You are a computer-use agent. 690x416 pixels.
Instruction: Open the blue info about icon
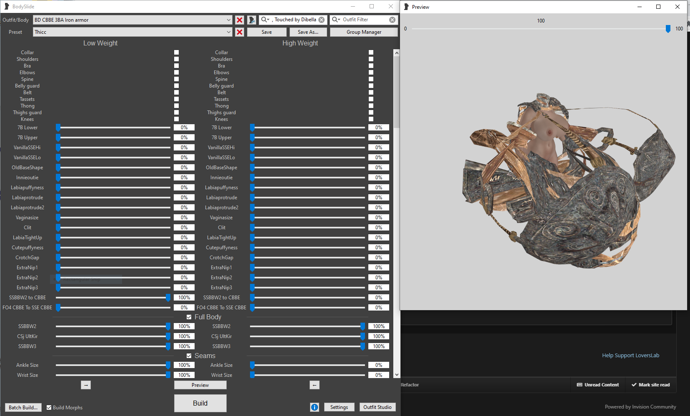pos(315,407)
